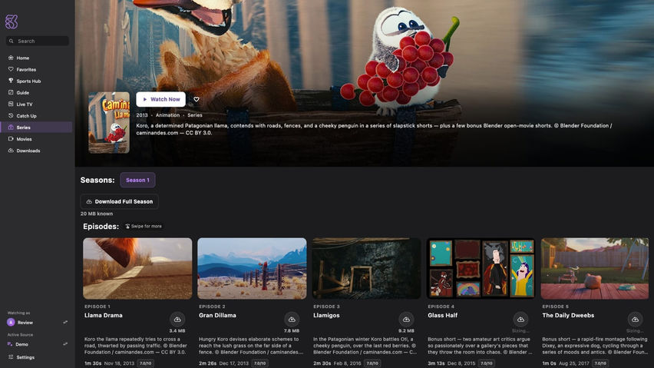Click the 20 MB known text
The width and height of the screenshot is (654, 368).
coord(97,214)
